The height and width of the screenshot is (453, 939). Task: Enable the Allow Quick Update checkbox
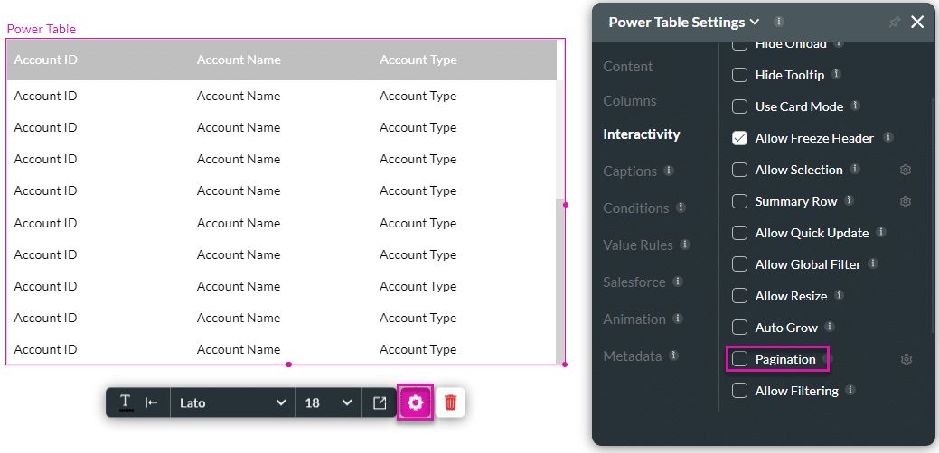739,233
